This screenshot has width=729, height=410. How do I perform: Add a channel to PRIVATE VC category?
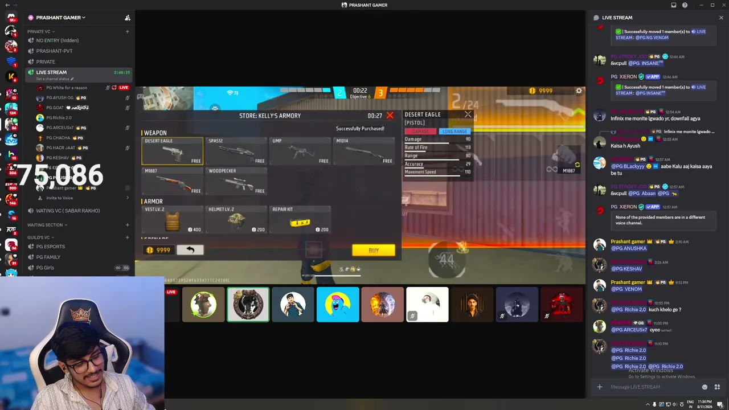pos(128,31)
